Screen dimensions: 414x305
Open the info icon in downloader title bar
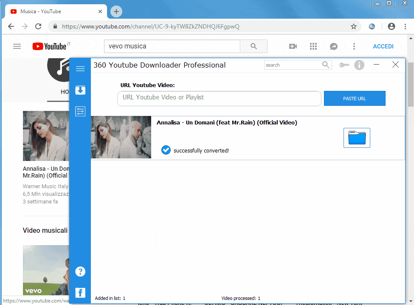(x=359, y=65)
